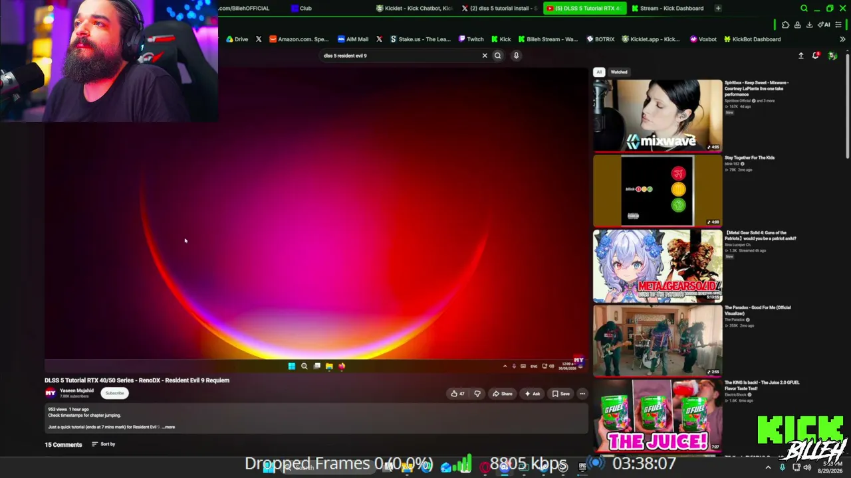
Task: Click the video title text under the player
Action: click(x=137, y=380)
